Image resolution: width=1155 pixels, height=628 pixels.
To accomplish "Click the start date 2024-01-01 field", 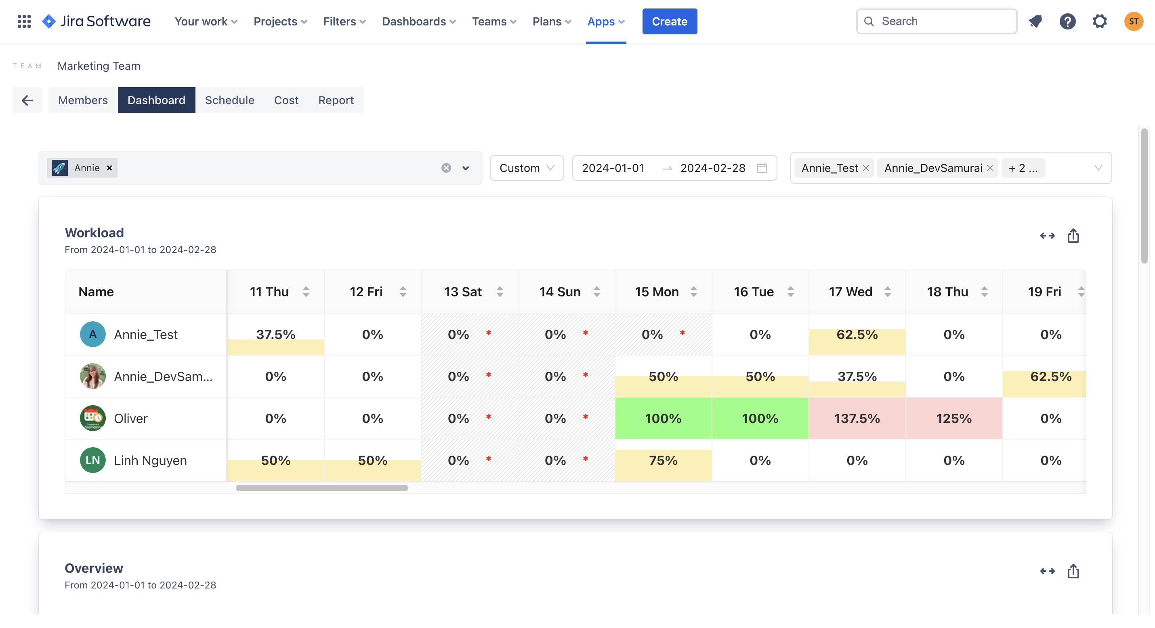I will tap(613, 168).
